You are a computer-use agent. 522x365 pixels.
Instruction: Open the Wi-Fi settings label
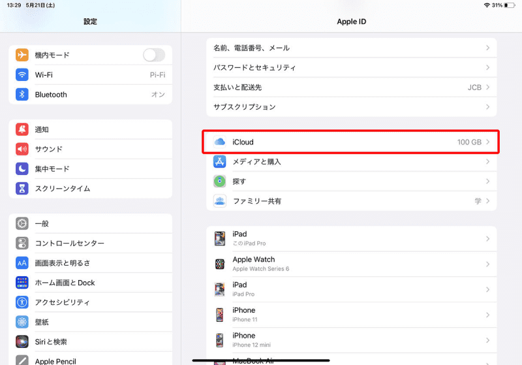tap(44, 75)
